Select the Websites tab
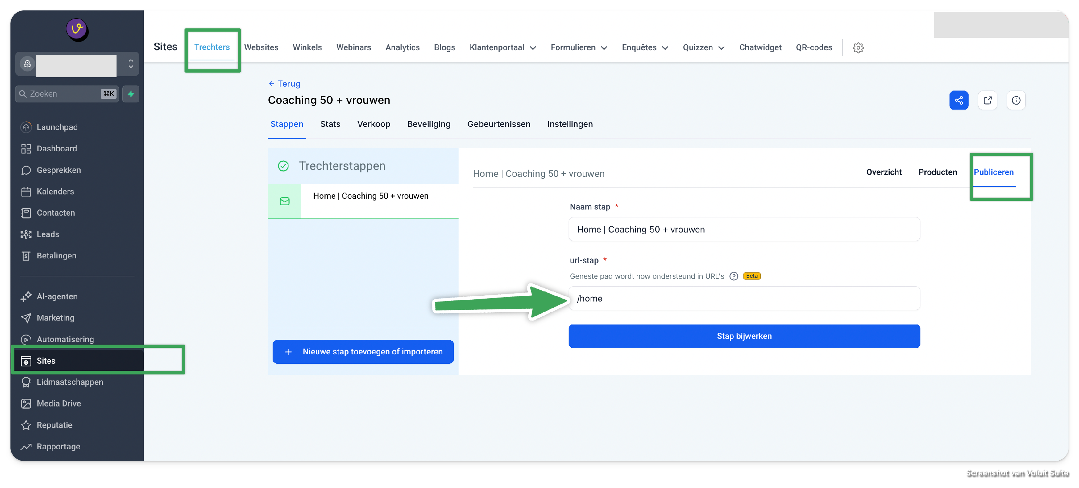The height and width of the screenshot is (488, 1079). tap(261, 48)
